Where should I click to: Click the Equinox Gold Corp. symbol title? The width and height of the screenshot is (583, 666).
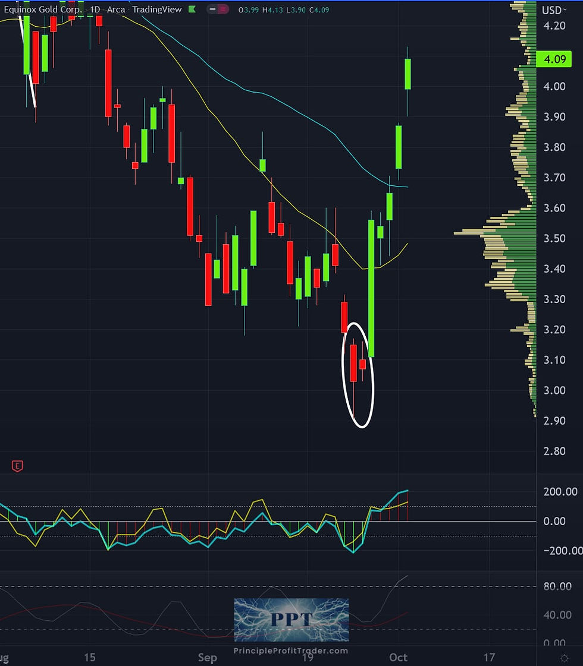tap(43, 9)
